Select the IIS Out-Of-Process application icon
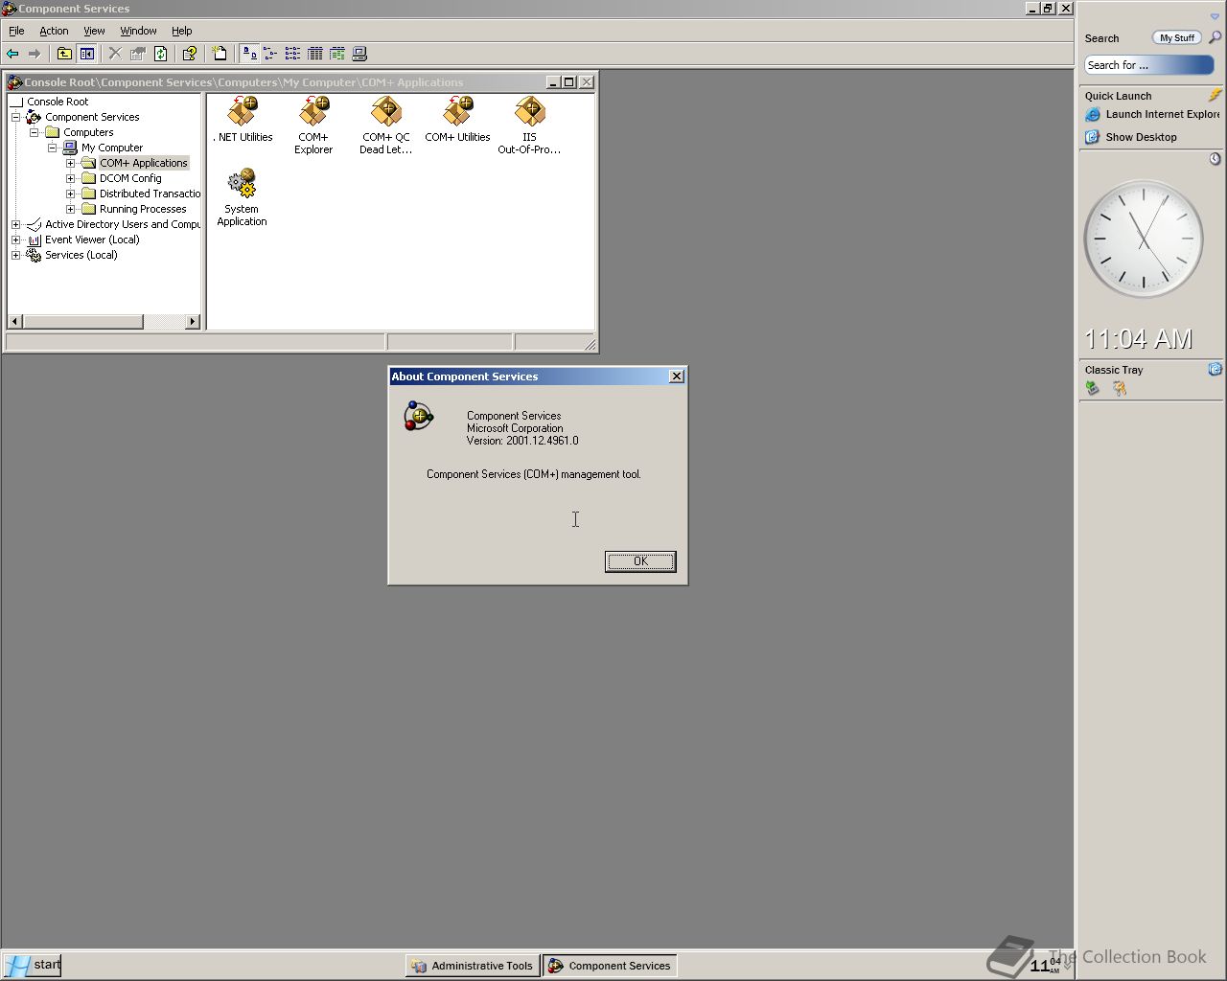Viewport: 1227px width, 981px height. pyautogui.click(x=529, y=125)
